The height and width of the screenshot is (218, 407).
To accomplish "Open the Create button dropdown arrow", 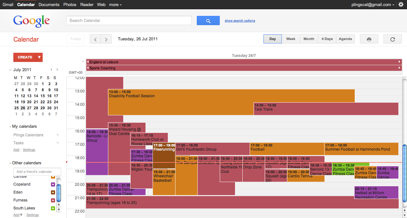I will point(39,57).
